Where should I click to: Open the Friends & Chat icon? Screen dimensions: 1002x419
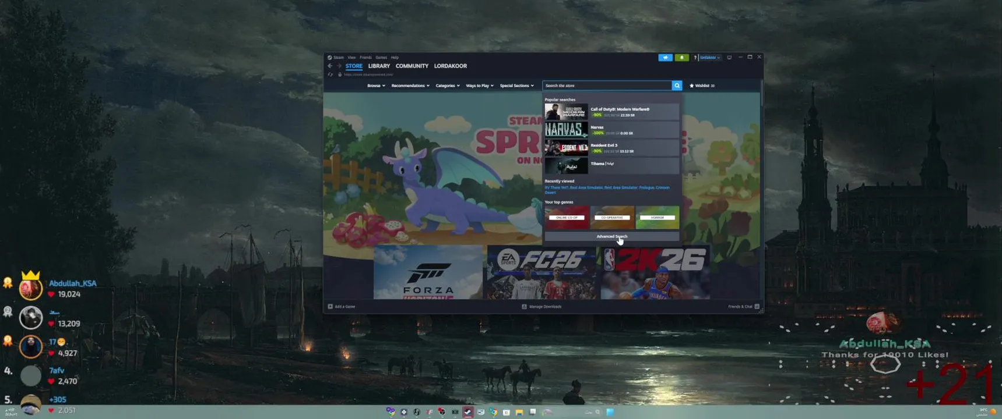(x=757, y=306)
